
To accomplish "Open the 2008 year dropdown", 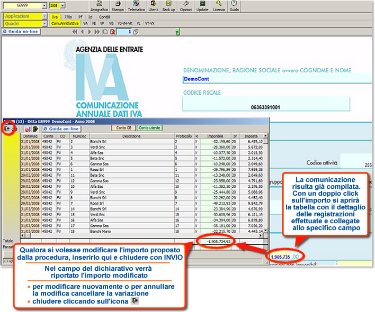I will 64,5.
